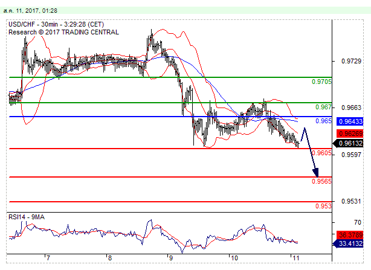Screen dimensions: 371x270
Task: Click the 0.9597 price axis value
Action: click(x=351, y=155)
